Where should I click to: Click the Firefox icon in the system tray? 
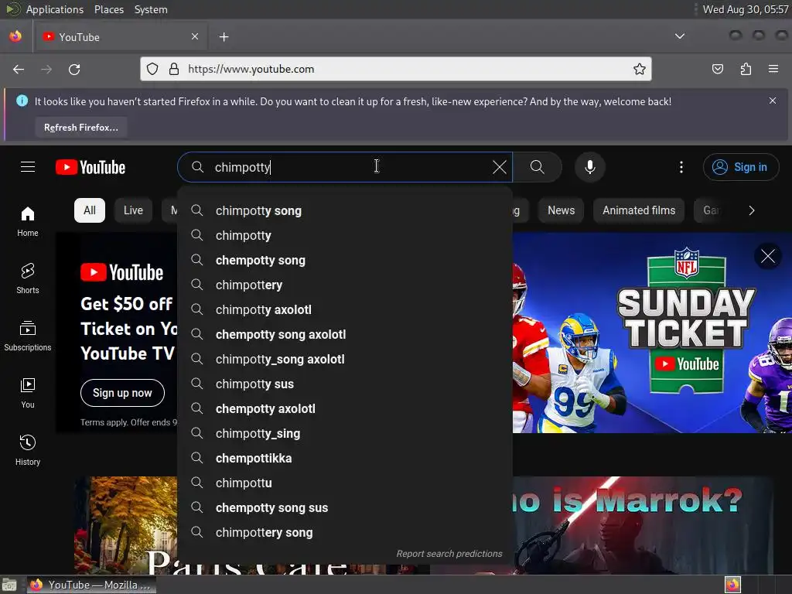pyautogui.click(x=732, y=585)
